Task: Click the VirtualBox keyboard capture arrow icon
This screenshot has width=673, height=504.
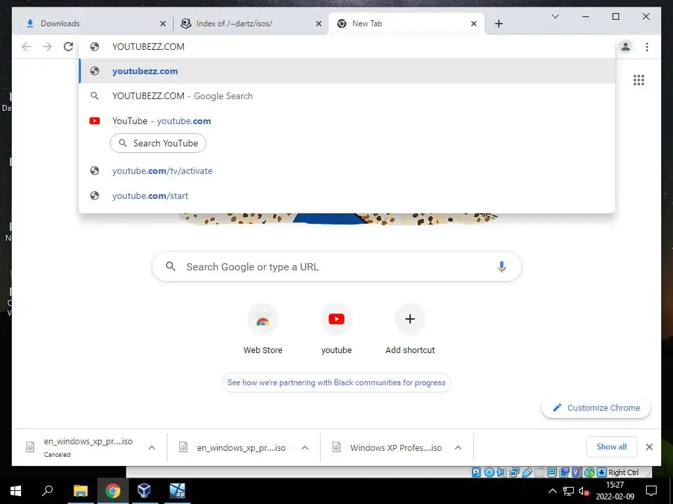Action: [602, 472]
